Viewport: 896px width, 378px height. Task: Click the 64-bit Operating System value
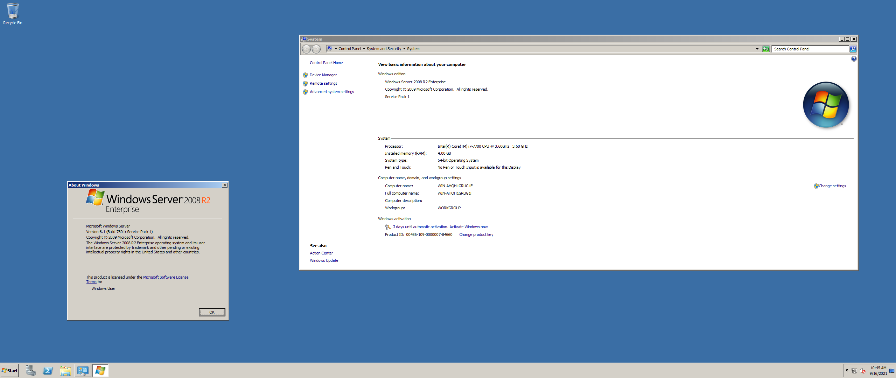pos(458,161)
